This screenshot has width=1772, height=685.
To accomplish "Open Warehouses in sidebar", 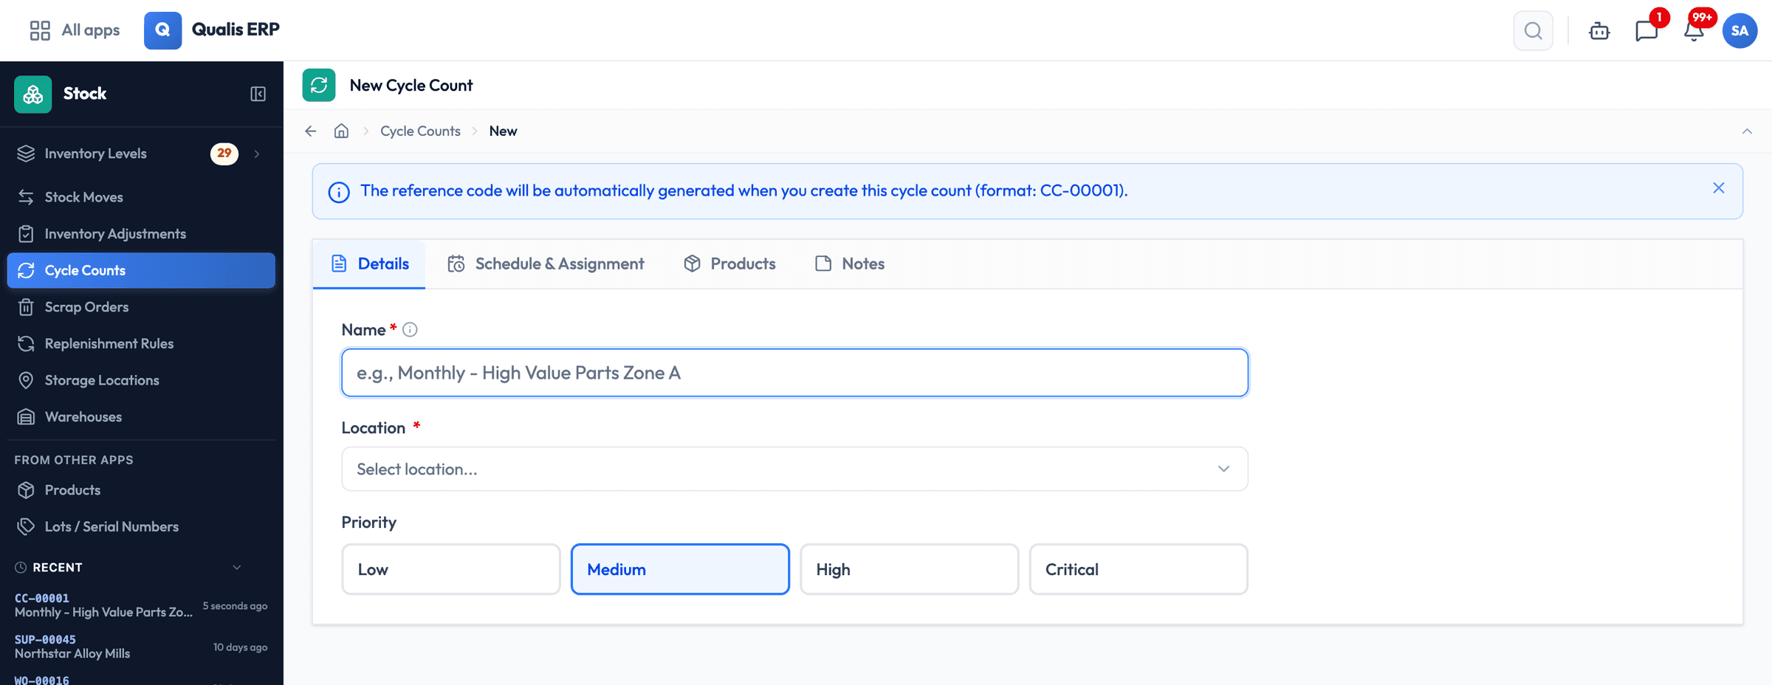I will click(x=140, y=417).
